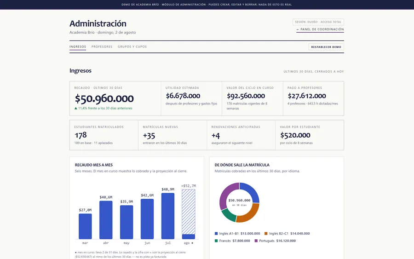Click the $92.560.000 ciclo en curso value
Viewport: 414px width, 259px height.
point(246,96)
